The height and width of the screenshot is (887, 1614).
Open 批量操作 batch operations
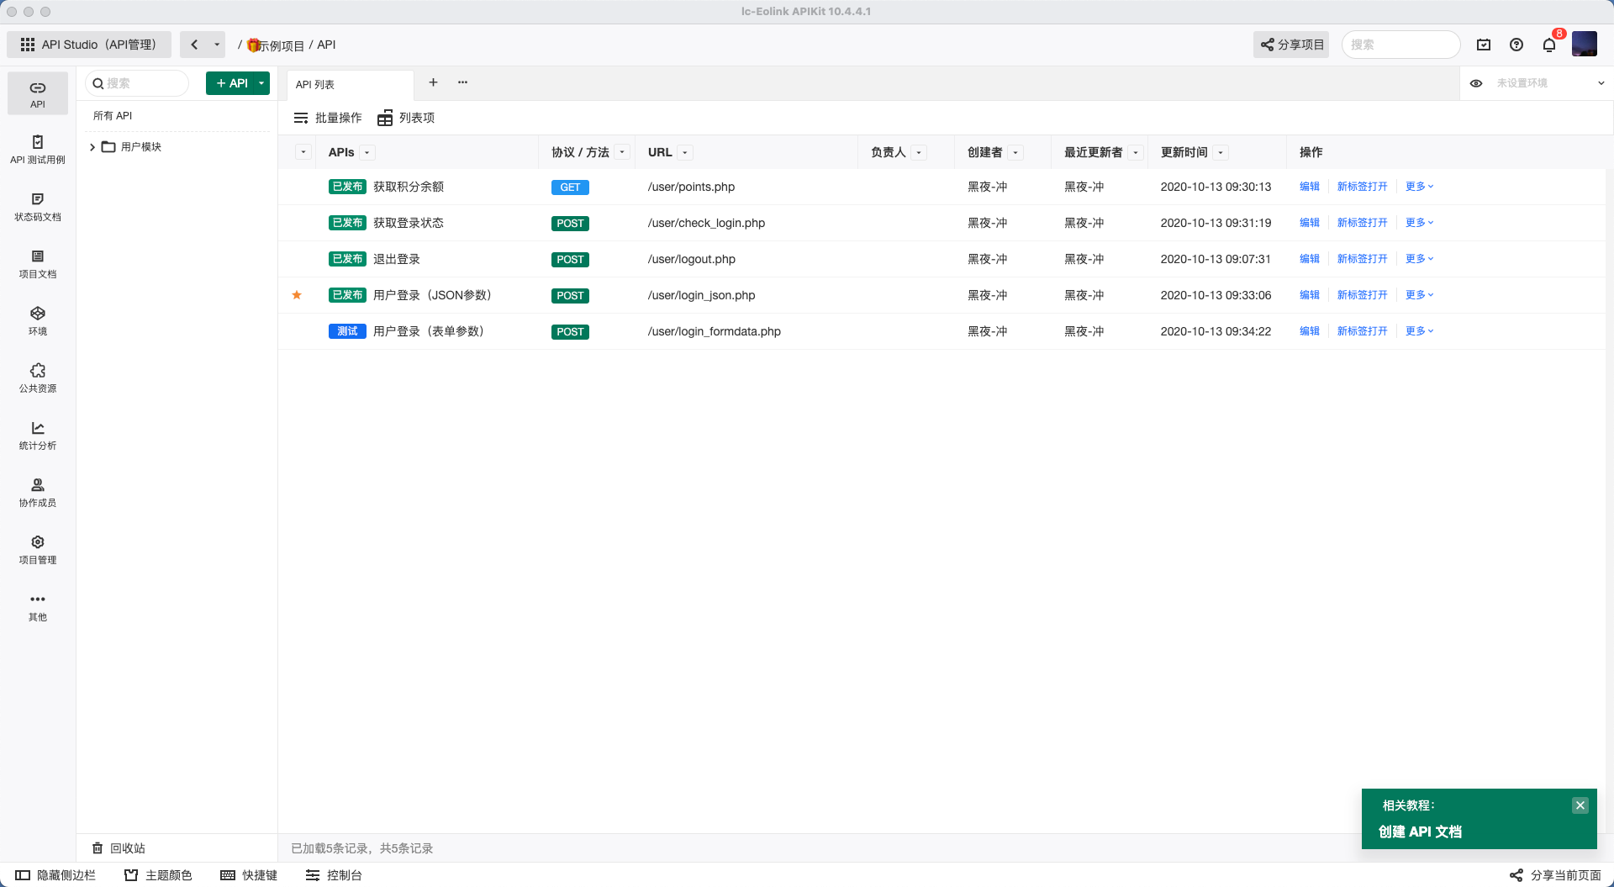pyautogui.click(x=328, y=118)
